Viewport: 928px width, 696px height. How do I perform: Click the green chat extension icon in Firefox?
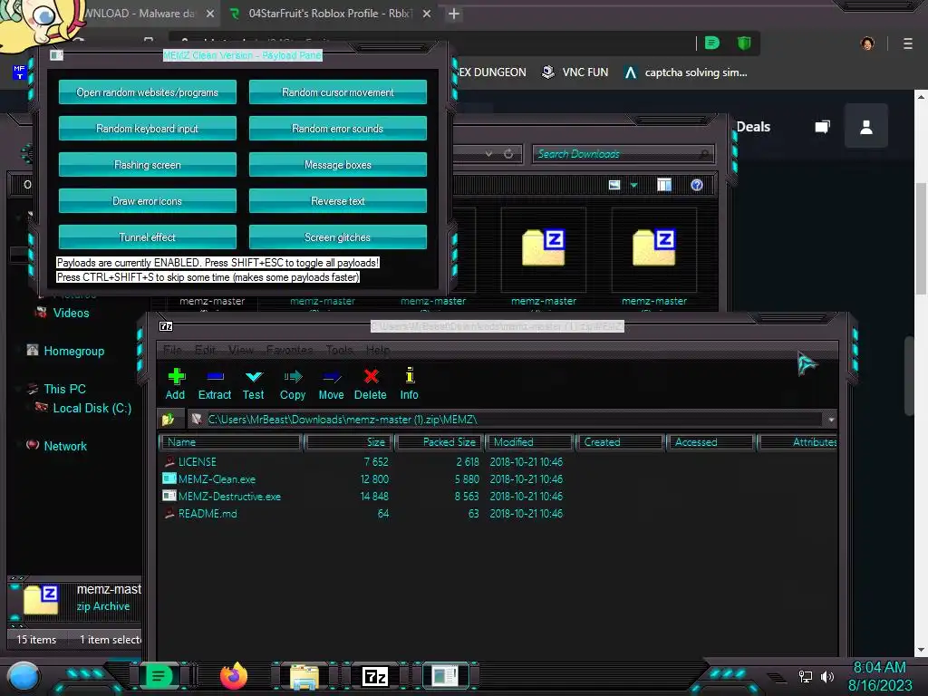[712, 43]
